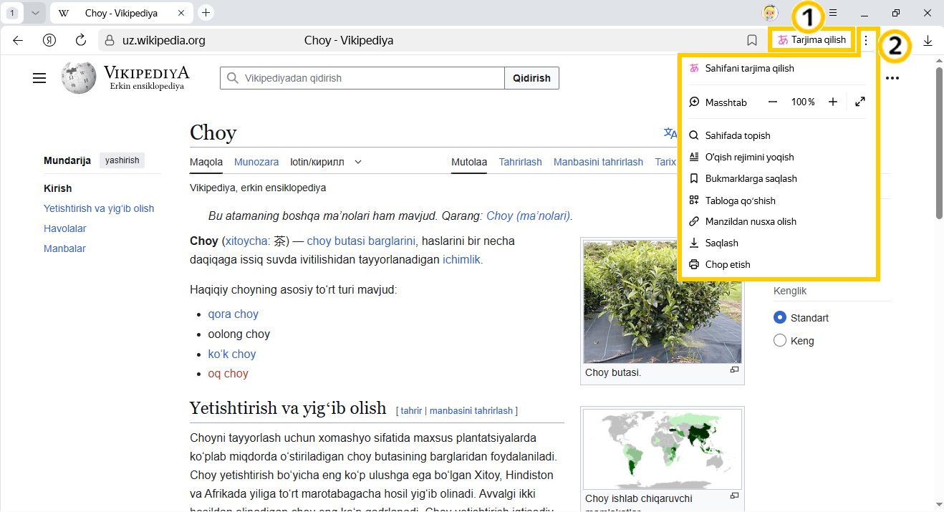Select the Standart width radio button
Viewport: 944px width, 512px height.
[780, 318]
